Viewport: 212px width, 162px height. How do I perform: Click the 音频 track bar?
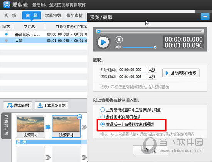tap(51, 142)
